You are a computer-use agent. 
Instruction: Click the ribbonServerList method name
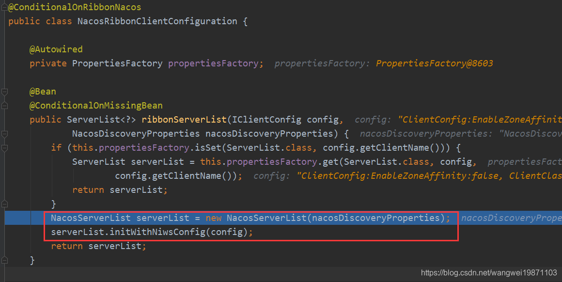click(184, 119)
